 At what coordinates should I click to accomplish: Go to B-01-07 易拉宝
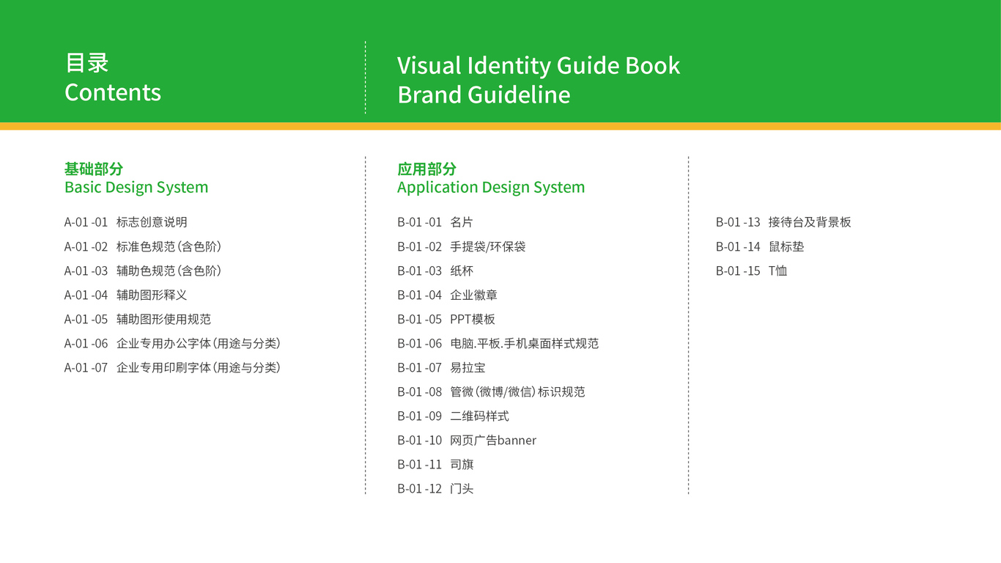coord(441,367)
